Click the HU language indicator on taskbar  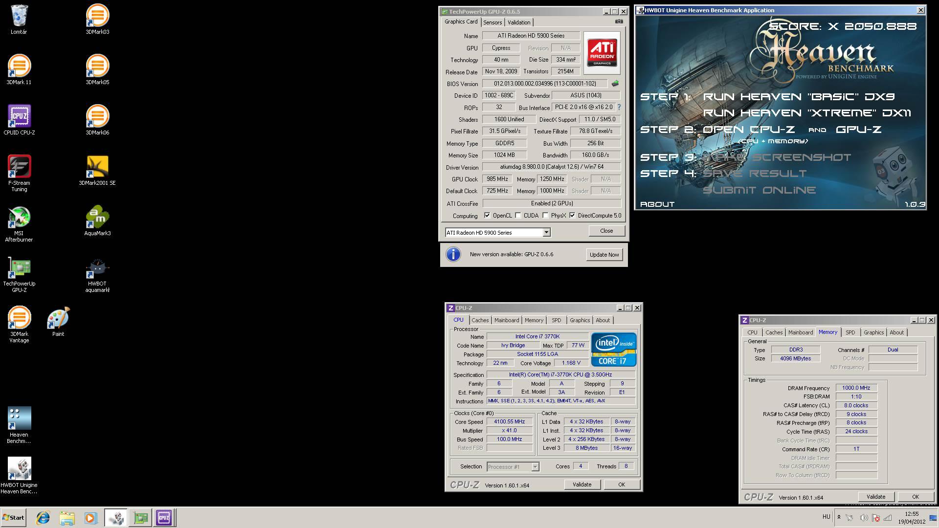[x=827, y=517]
